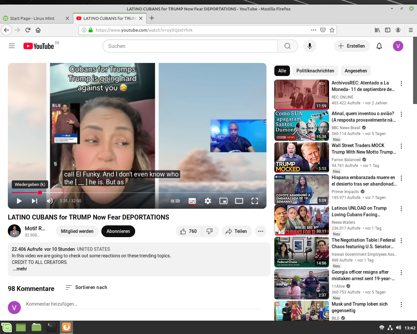The width and height of the screenshot is (417, 334).
Task: Open the Linux Mint start menu
Action: [6, 327]
